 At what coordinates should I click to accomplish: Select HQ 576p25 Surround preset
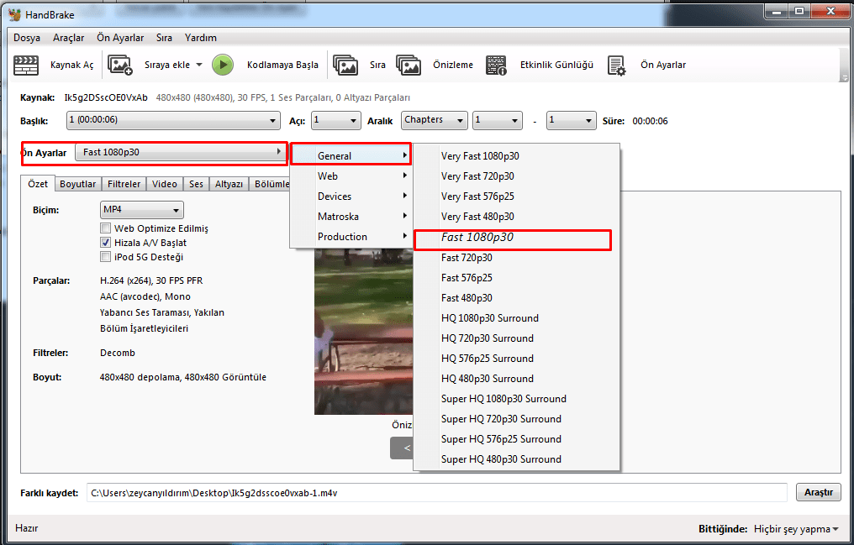[516, 358]
